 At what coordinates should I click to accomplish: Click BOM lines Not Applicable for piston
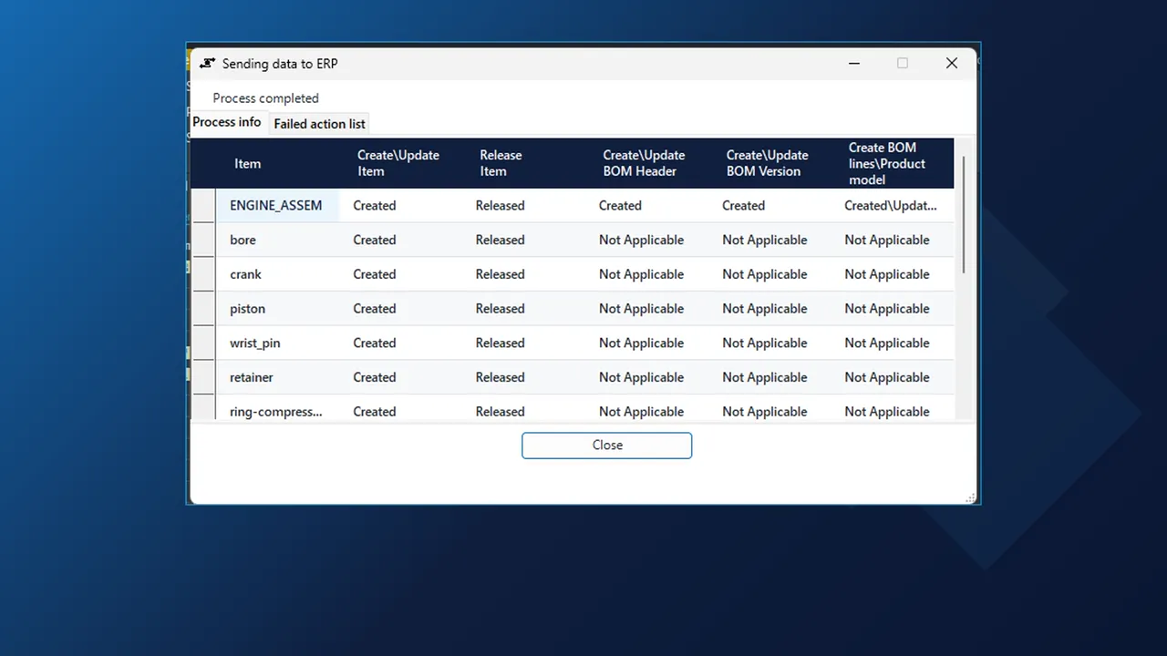click(x=887, y=309)
